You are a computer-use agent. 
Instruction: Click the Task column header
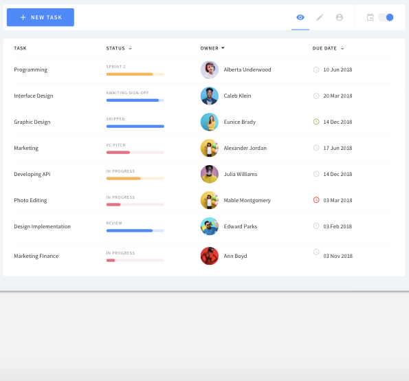tap(20, 48)
